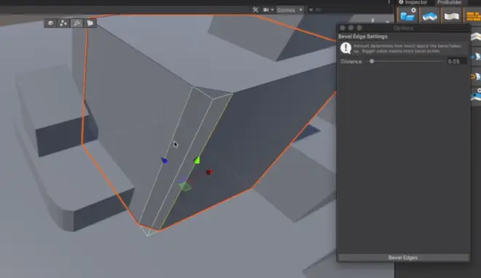Click the Bevel Edges button
Viewport: 481px width, 278px height.
pos(403,258)
